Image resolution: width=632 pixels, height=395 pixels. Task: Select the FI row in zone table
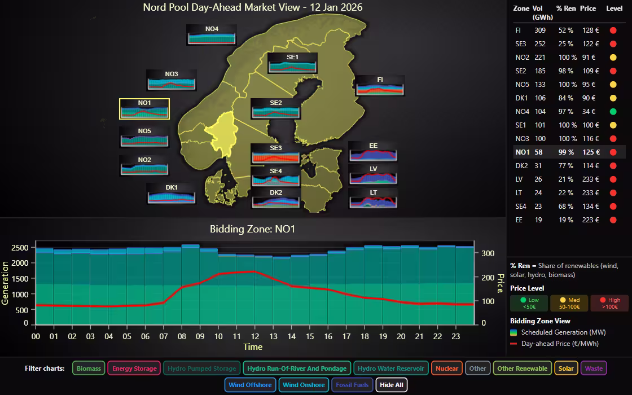point(569,30)
